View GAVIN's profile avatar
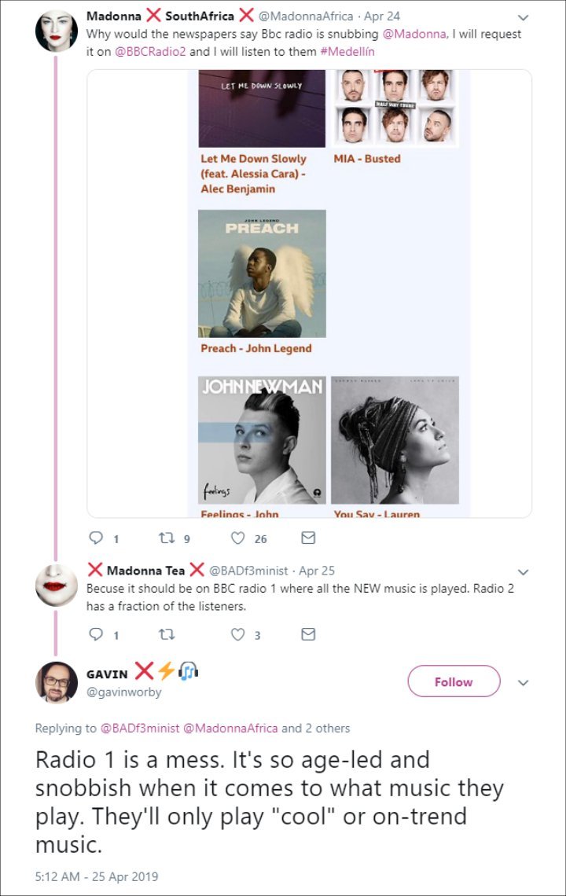Image resolution: width=566 pixels, height=896 pixels. 57,682
